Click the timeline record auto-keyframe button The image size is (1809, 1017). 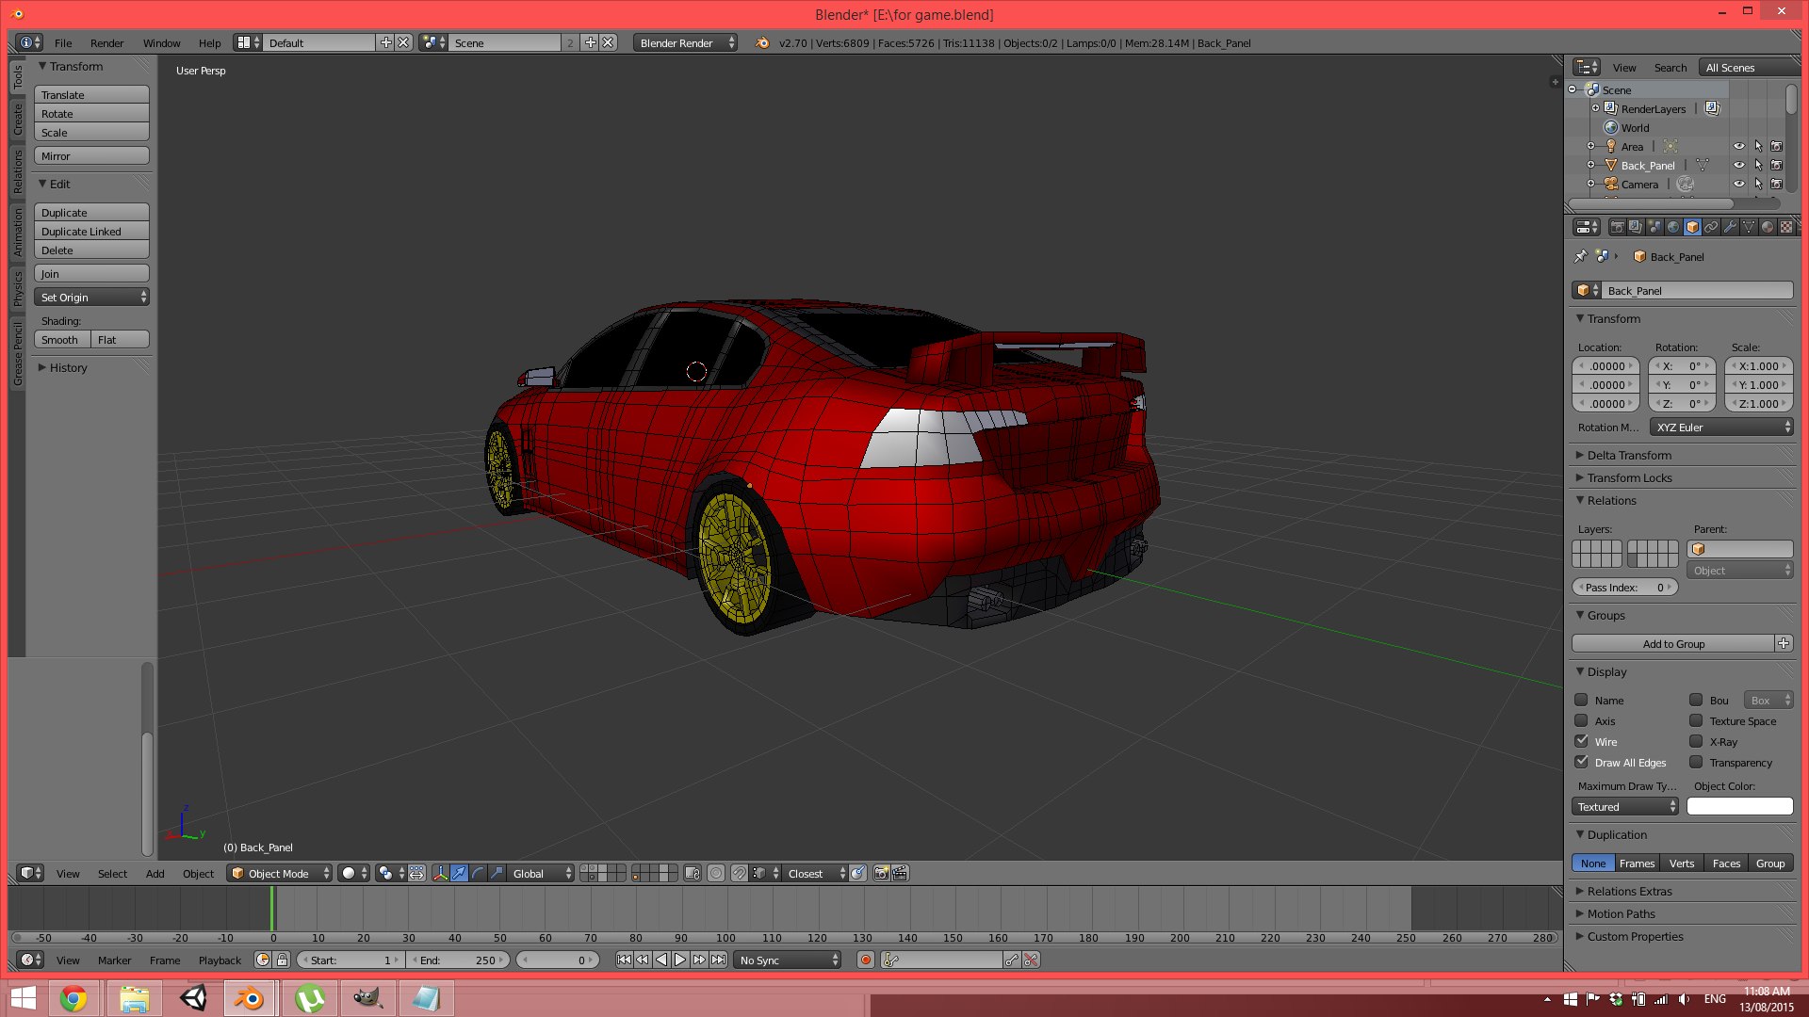coord(866,960)
